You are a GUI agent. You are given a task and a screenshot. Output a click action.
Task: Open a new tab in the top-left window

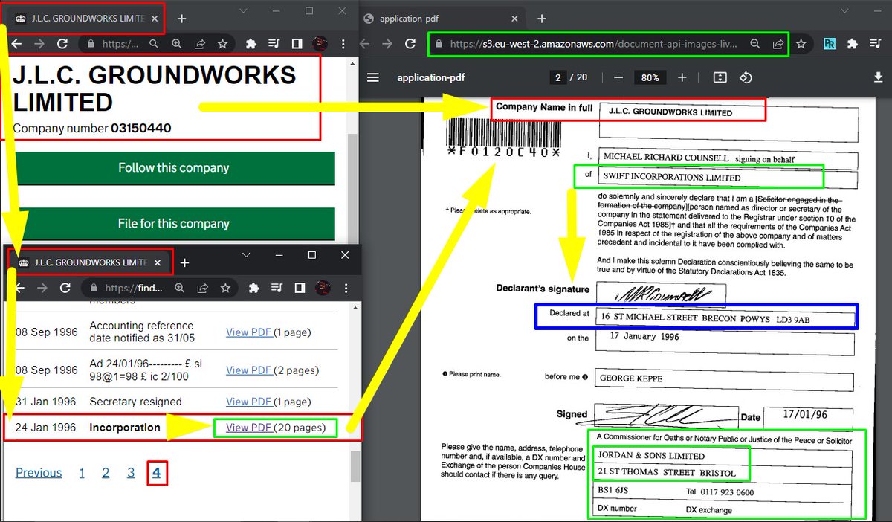click(181, 18)
